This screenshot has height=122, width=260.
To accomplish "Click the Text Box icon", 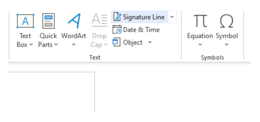I will [x=25, y=21].
